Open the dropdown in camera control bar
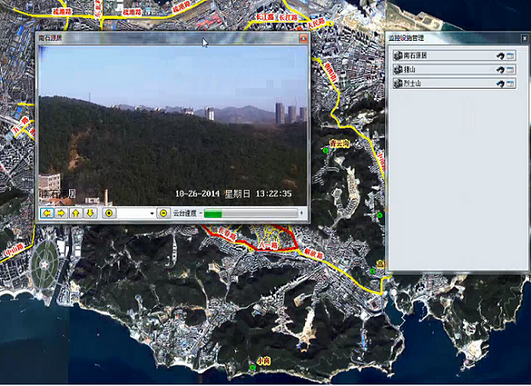531x386 pixels. 152,213
